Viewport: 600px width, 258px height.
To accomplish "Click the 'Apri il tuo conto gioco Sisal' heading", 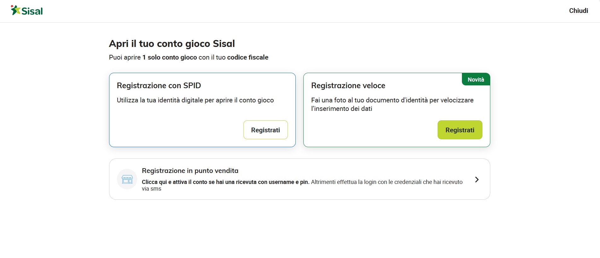I will [x=172, y=44].
